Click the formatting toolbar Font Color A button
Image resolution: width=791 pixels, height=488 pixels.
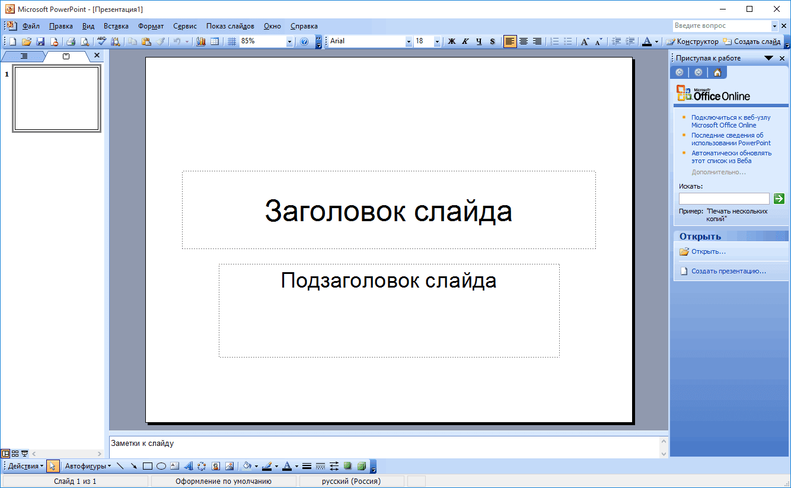647,42
